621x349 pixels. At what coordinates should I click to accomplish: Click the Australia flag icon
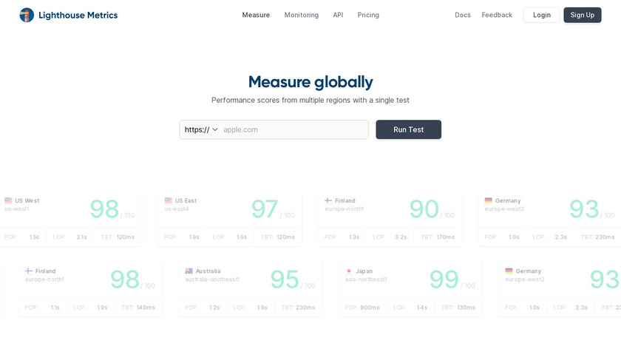189,271
